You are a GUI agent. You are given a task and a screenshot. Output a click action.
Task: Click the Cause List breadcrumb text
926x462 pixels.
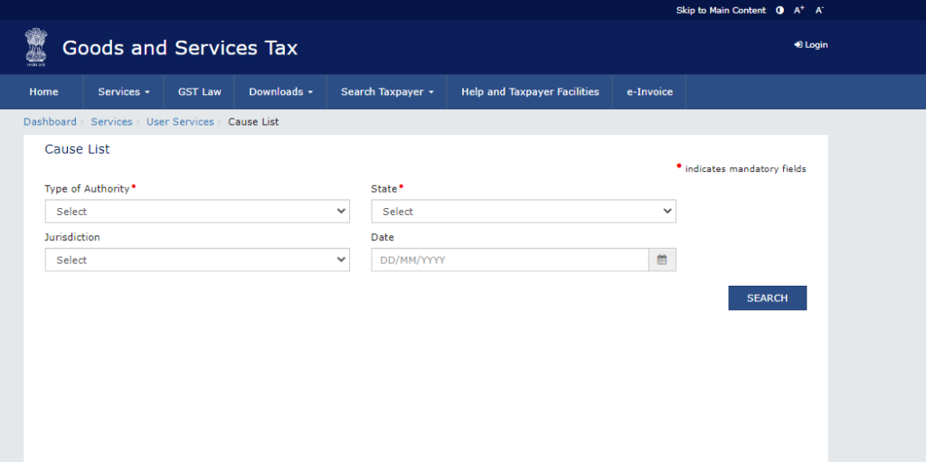pyautogui.click(x=253, y=122)
